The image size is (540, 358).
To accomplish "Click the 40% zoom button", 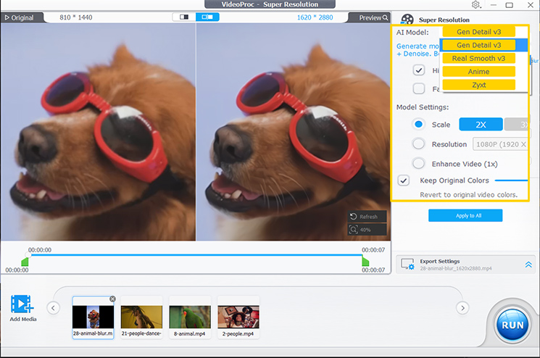I will (367, 230).
